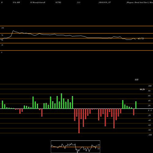Click the peak of the RSI line
The image size is (153, 153).
click(x=13, y=31)
